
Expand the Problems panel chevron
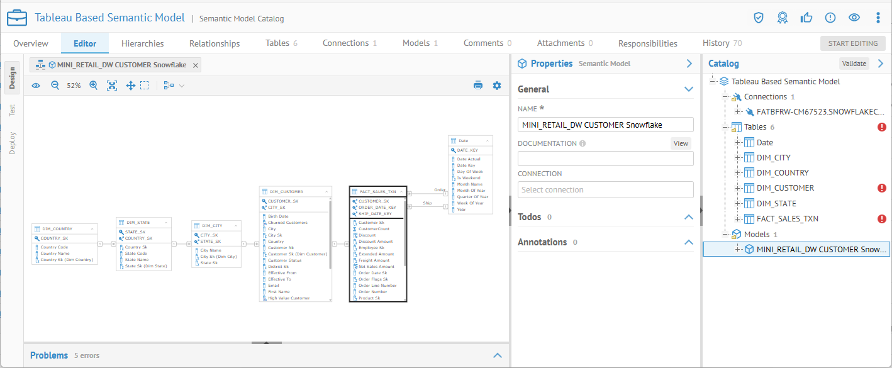[x=498, y=355]
